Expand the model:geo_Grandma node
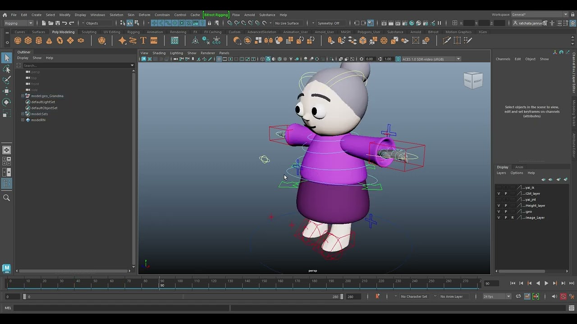The height and width of the screenshot is (324, 577). tap(23, 96)
